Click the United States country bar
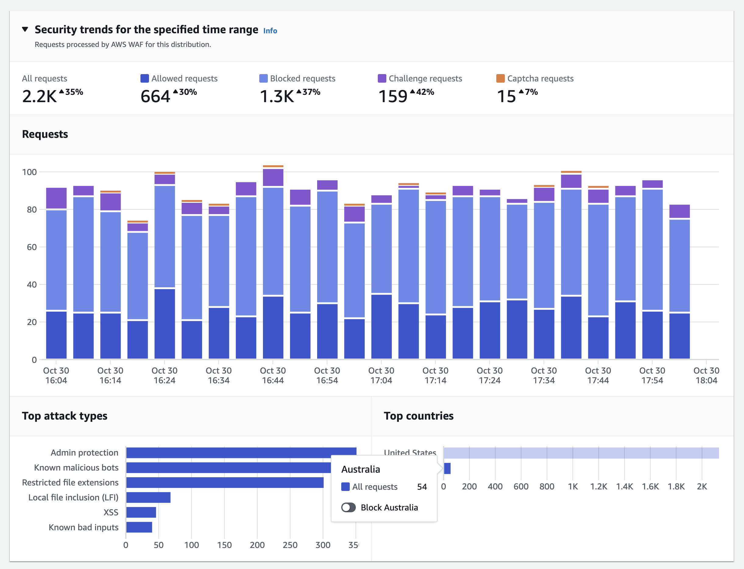This screenshot has width=744, height=569. click(581, 453)
